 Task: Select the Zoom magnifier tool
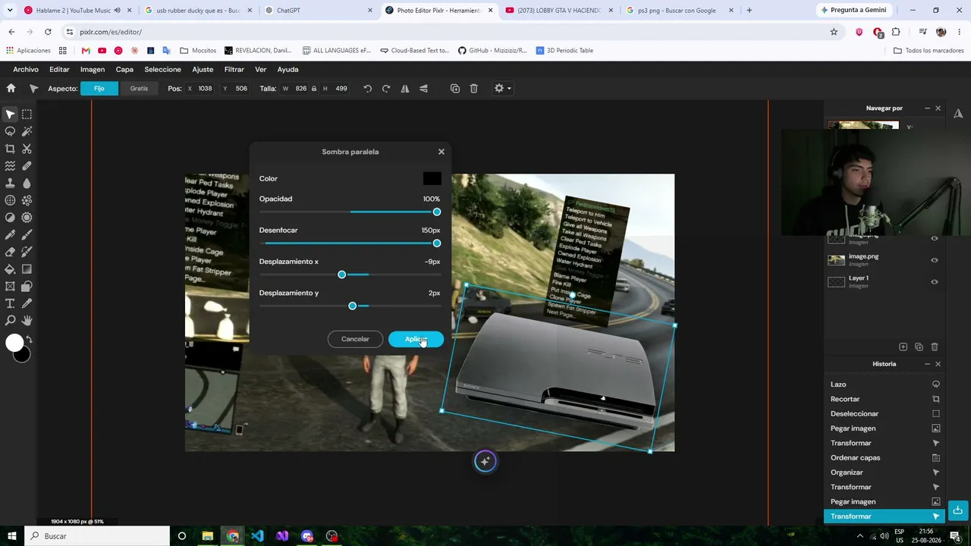(10, 321)
